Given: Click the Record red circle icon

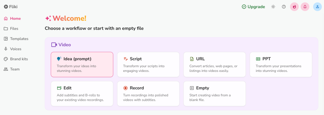Looking at the screenshot, I should 125,88.
